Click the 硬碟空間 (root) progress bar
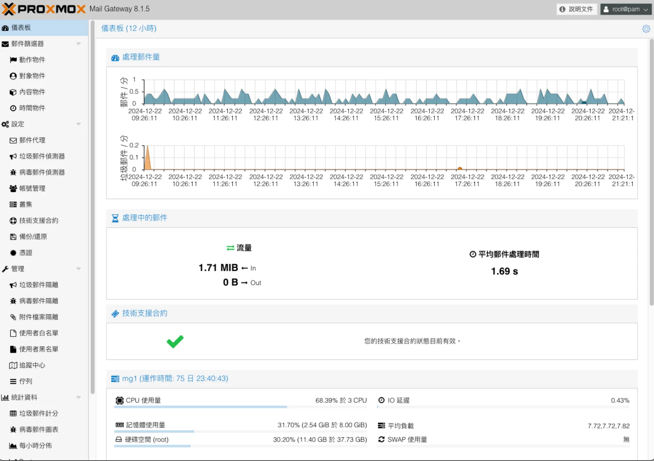654x461 pixels. (241, 446)
